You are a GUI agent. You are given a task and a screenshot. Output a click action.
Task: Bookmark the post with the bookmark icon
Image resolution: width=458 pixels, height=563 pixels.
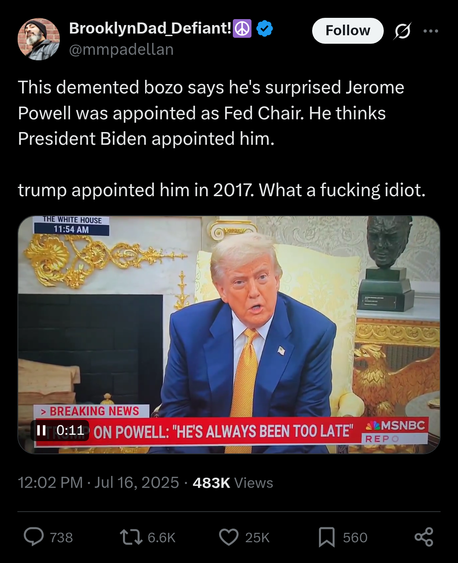tap(327, 537)
